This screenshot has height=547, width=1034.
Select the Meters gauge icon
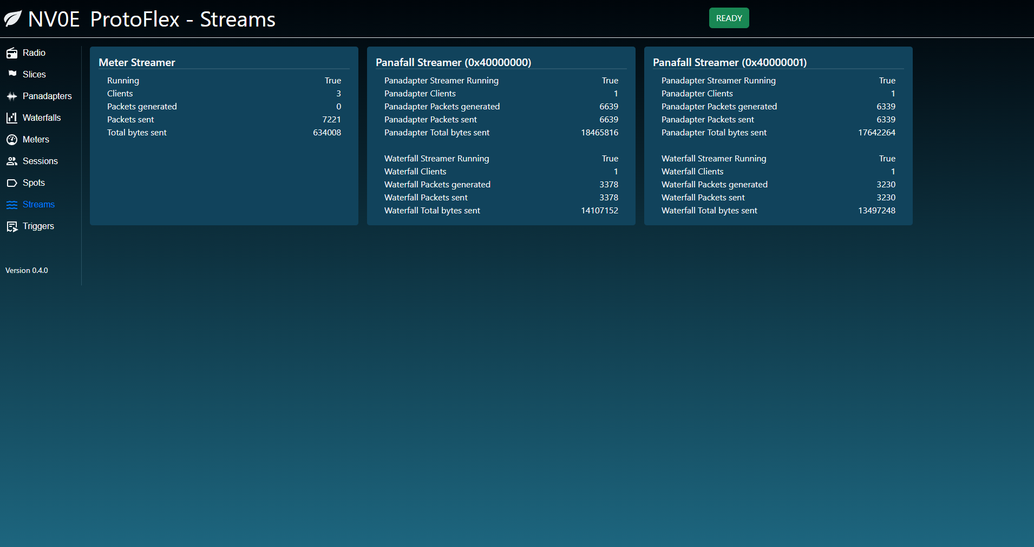(x=12, y=139)
